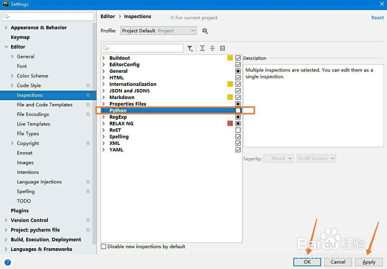Open the Plugins settings page
The width and height of the screenshot is (387, 269).
(x=20, y=211)
